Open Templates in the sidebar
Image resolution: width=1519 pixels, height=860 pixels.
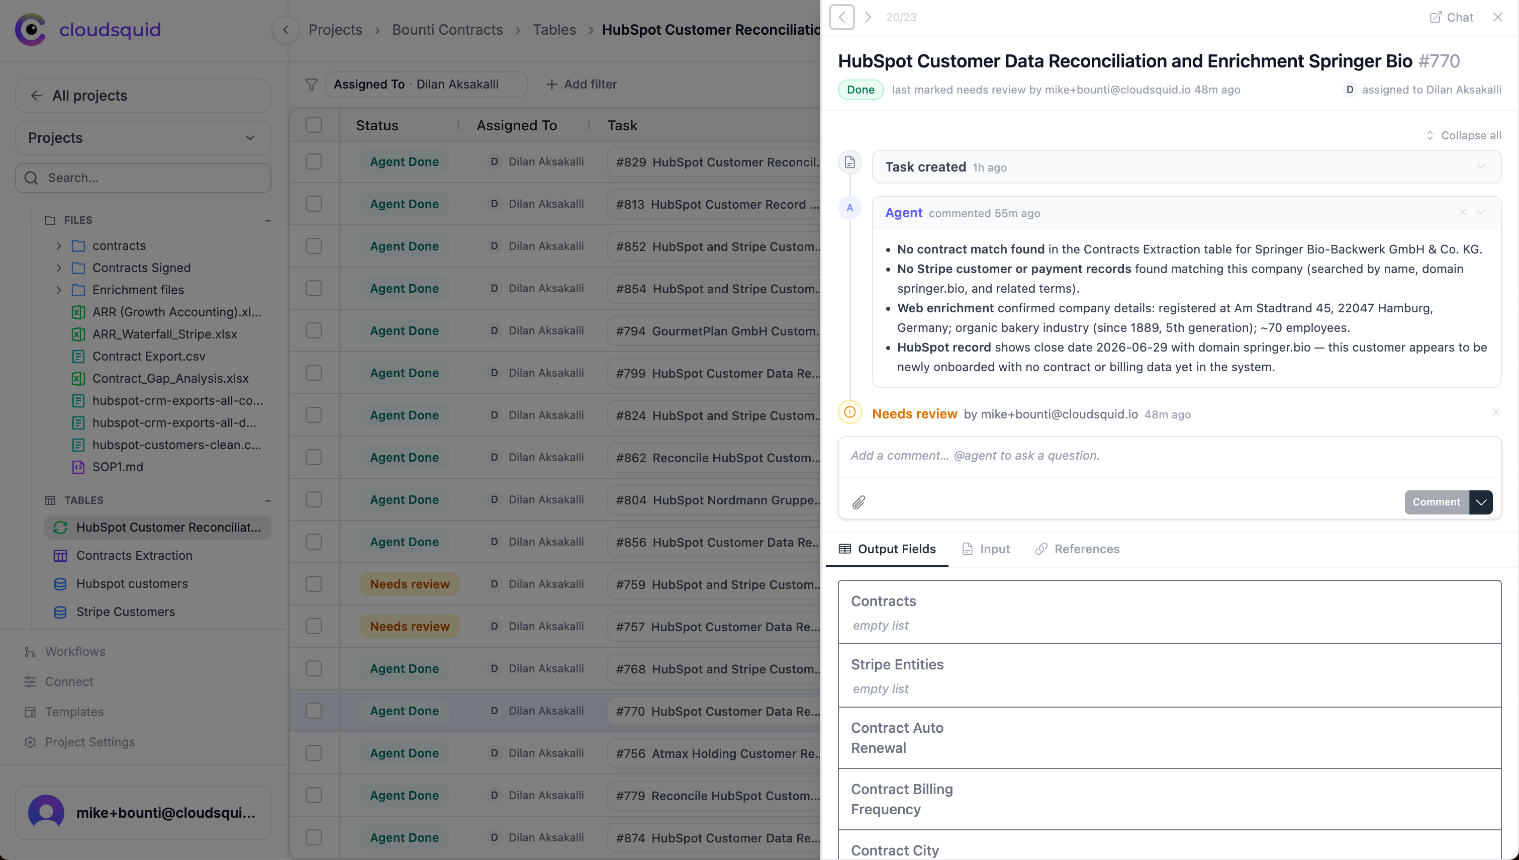pos(64,712)
